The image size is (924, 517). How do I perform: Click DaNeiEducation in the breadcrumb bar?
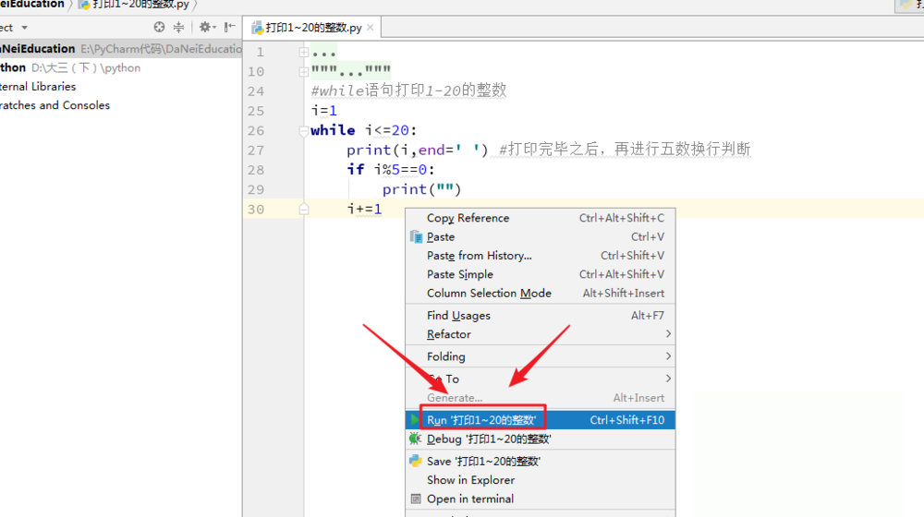point(31,5)
